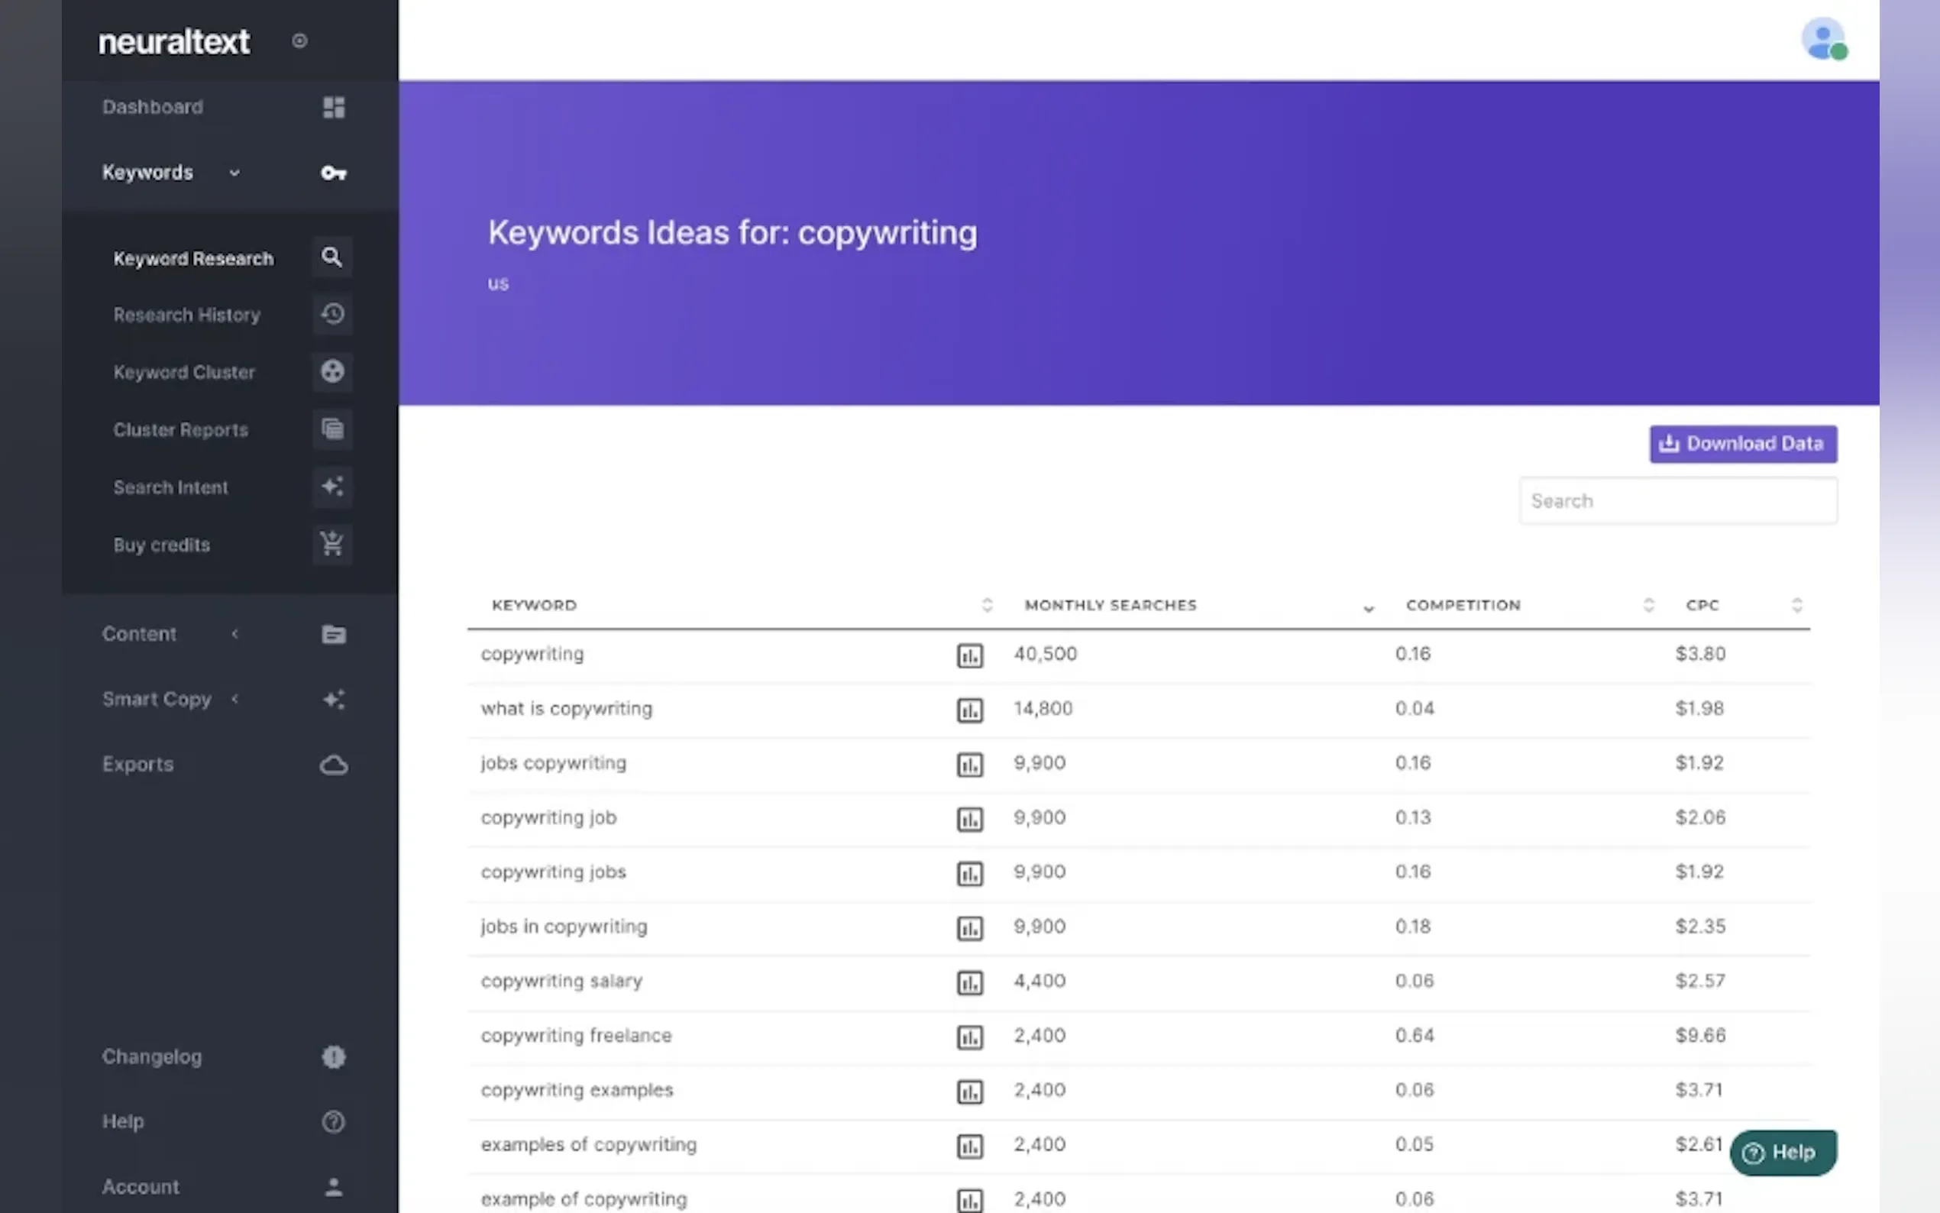Sort table by Keyword column
This screenshot has height=1213, width=1940.
(987, 605)
